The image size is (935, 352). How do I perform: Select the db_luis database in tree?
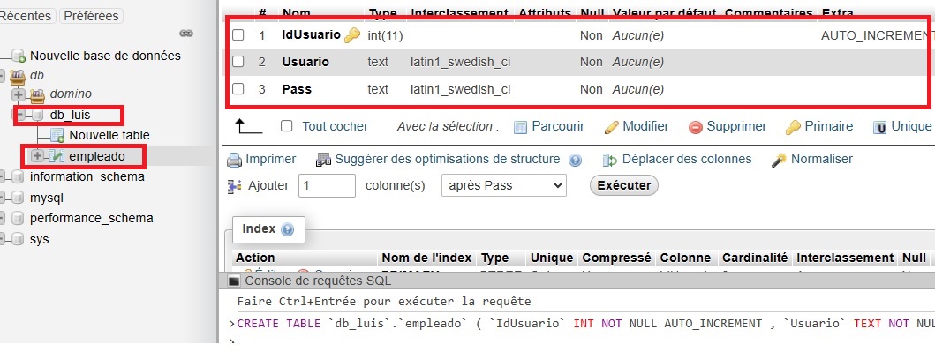tap(70, 115)
